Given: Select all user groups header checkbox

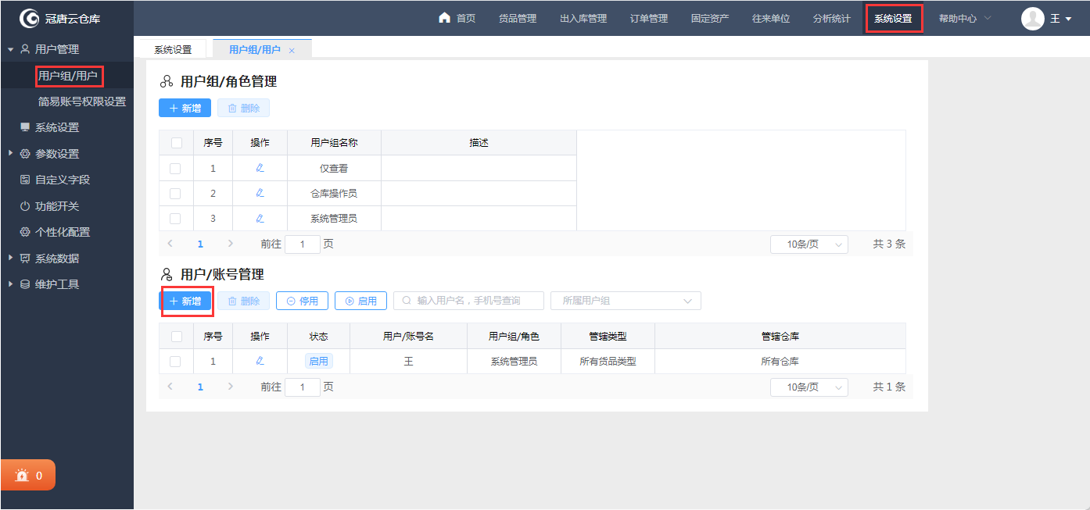Looking at the screenshot, I should pyautogui.click(x=176, y=142).
